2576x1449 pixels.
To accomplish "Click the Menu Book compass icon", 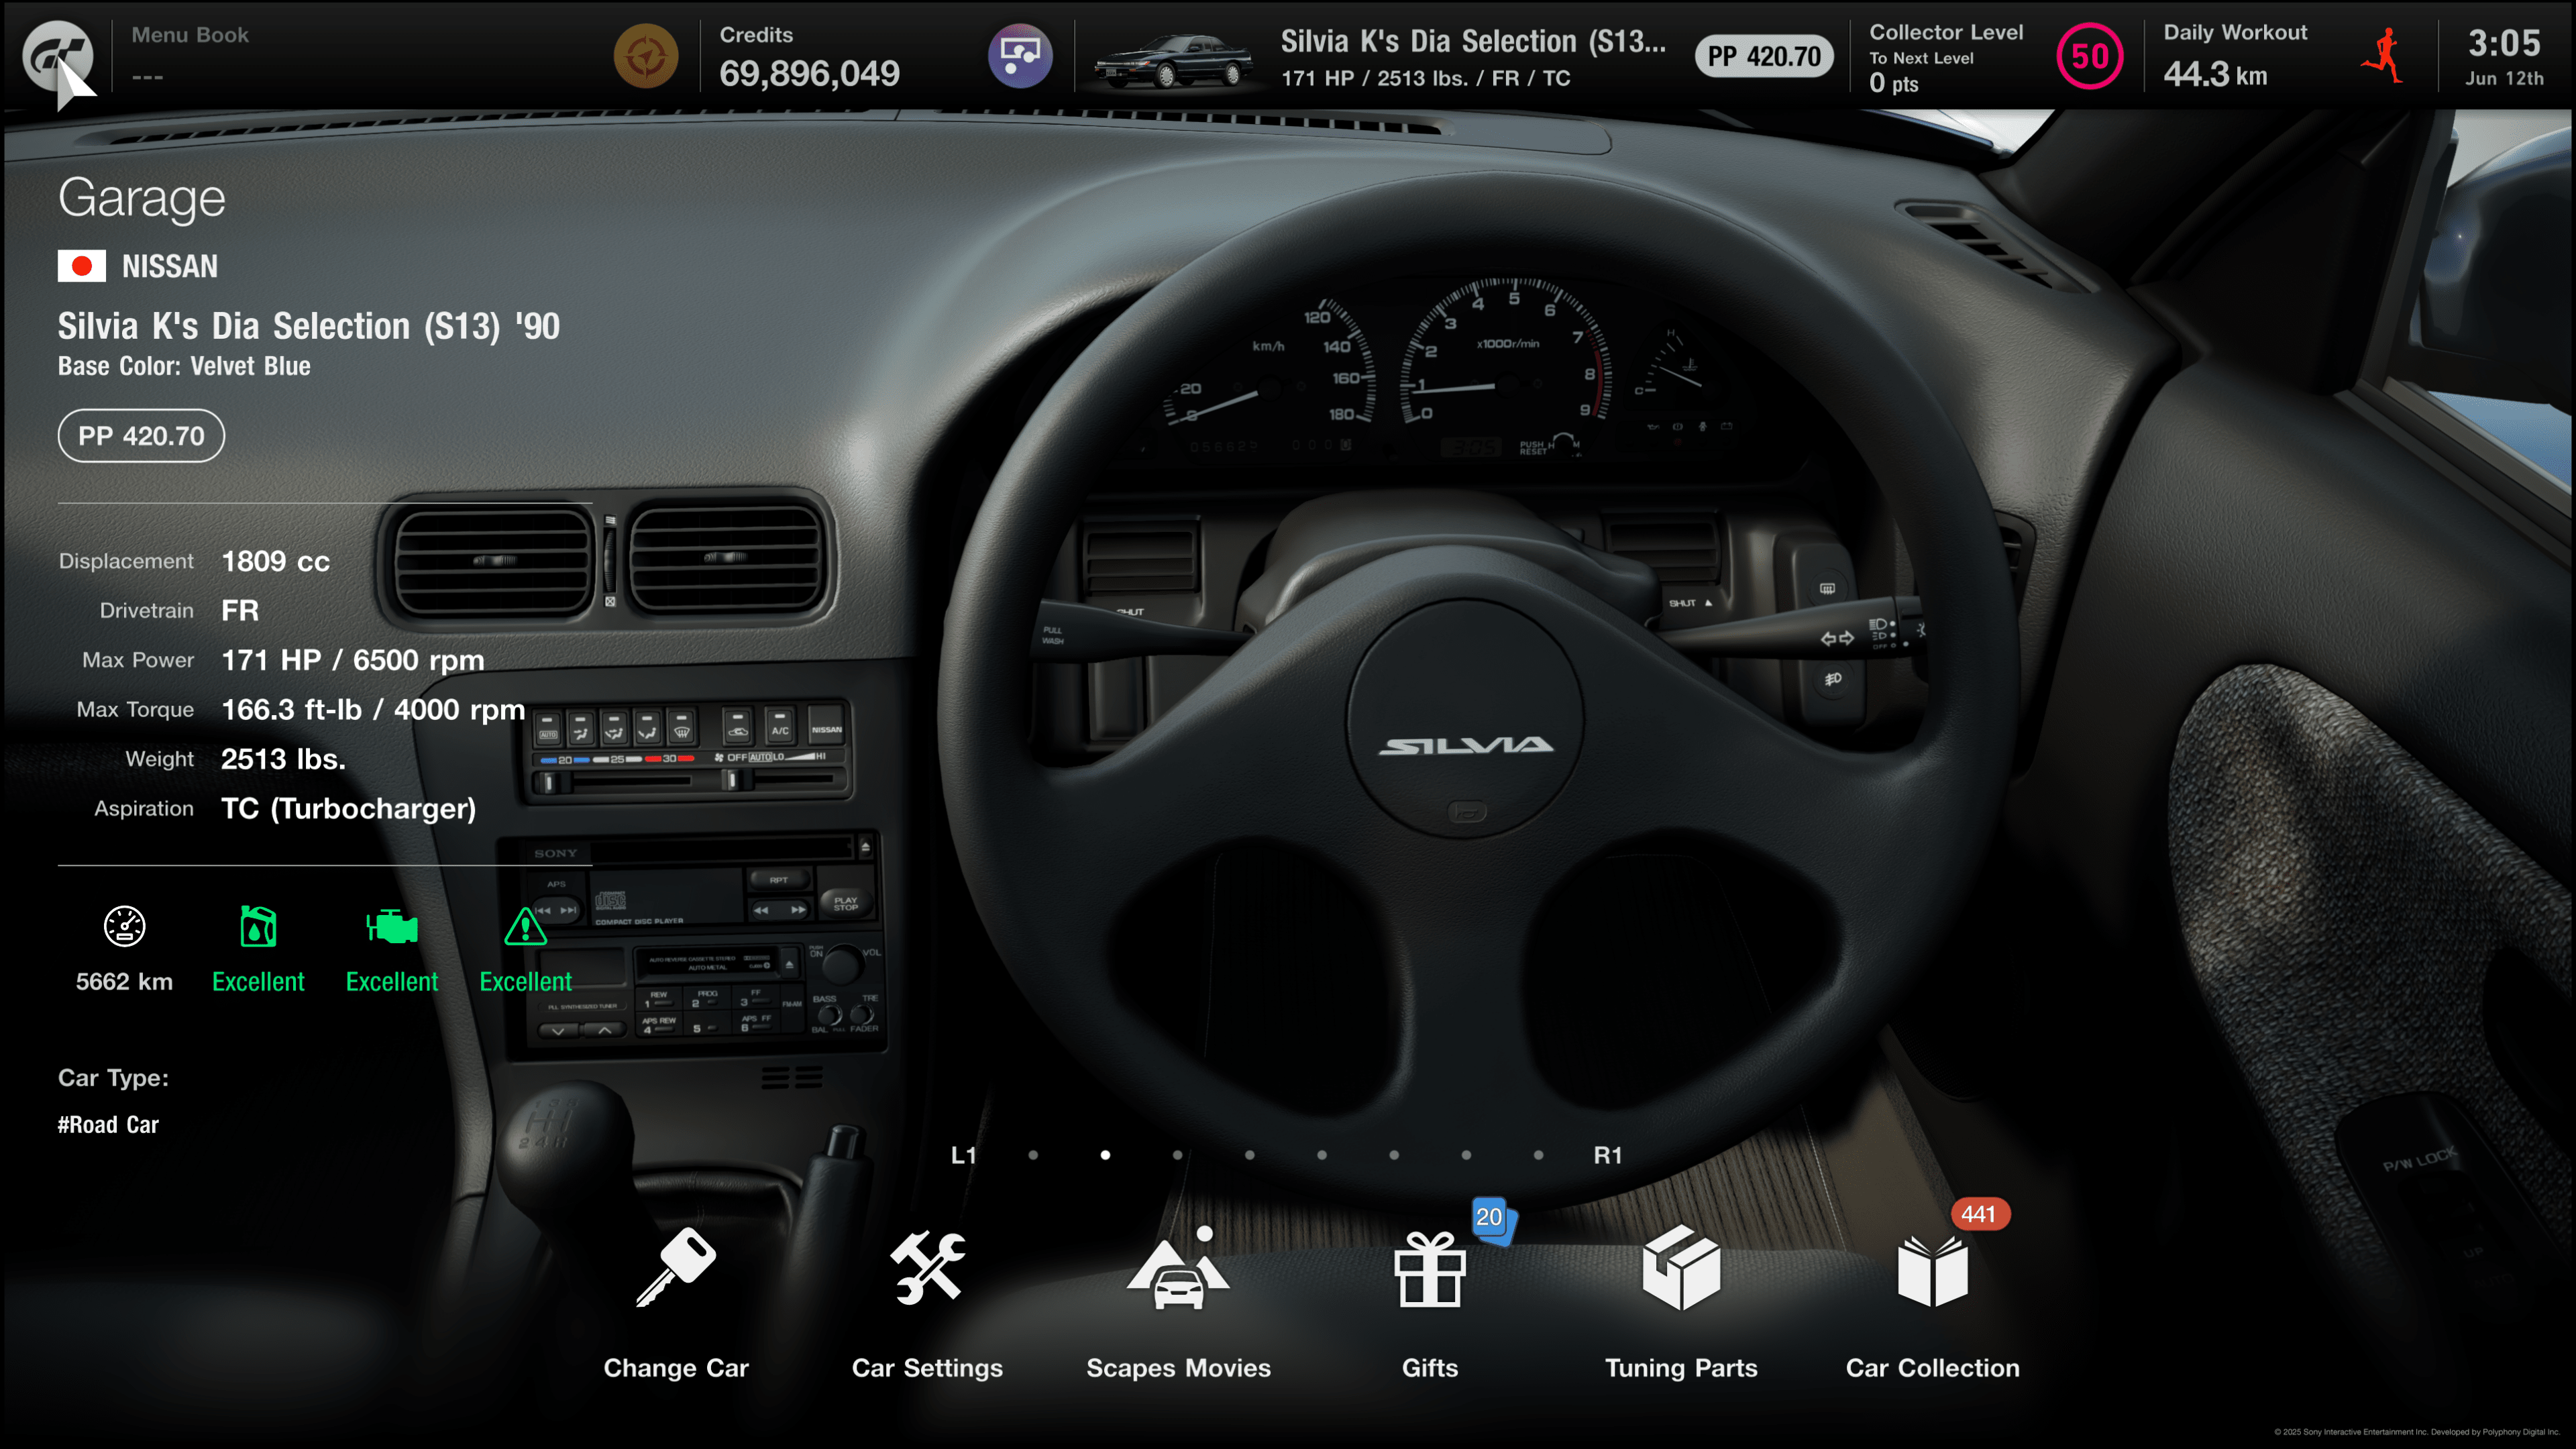I will pos(646,56).
